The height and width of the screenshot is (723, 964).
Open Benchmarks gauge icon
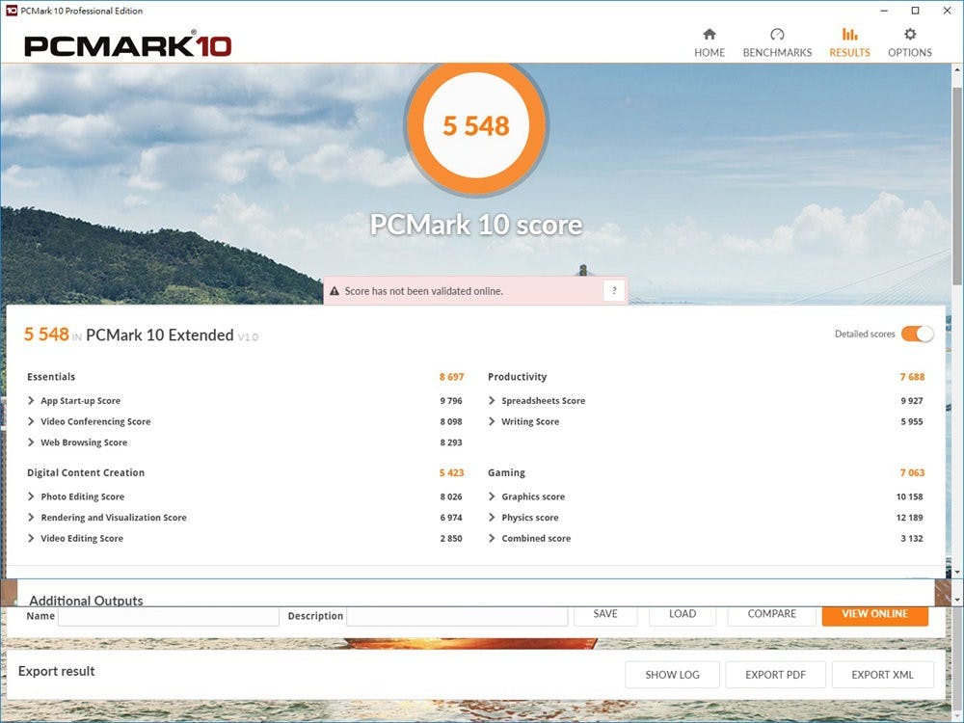click(777, 35)
